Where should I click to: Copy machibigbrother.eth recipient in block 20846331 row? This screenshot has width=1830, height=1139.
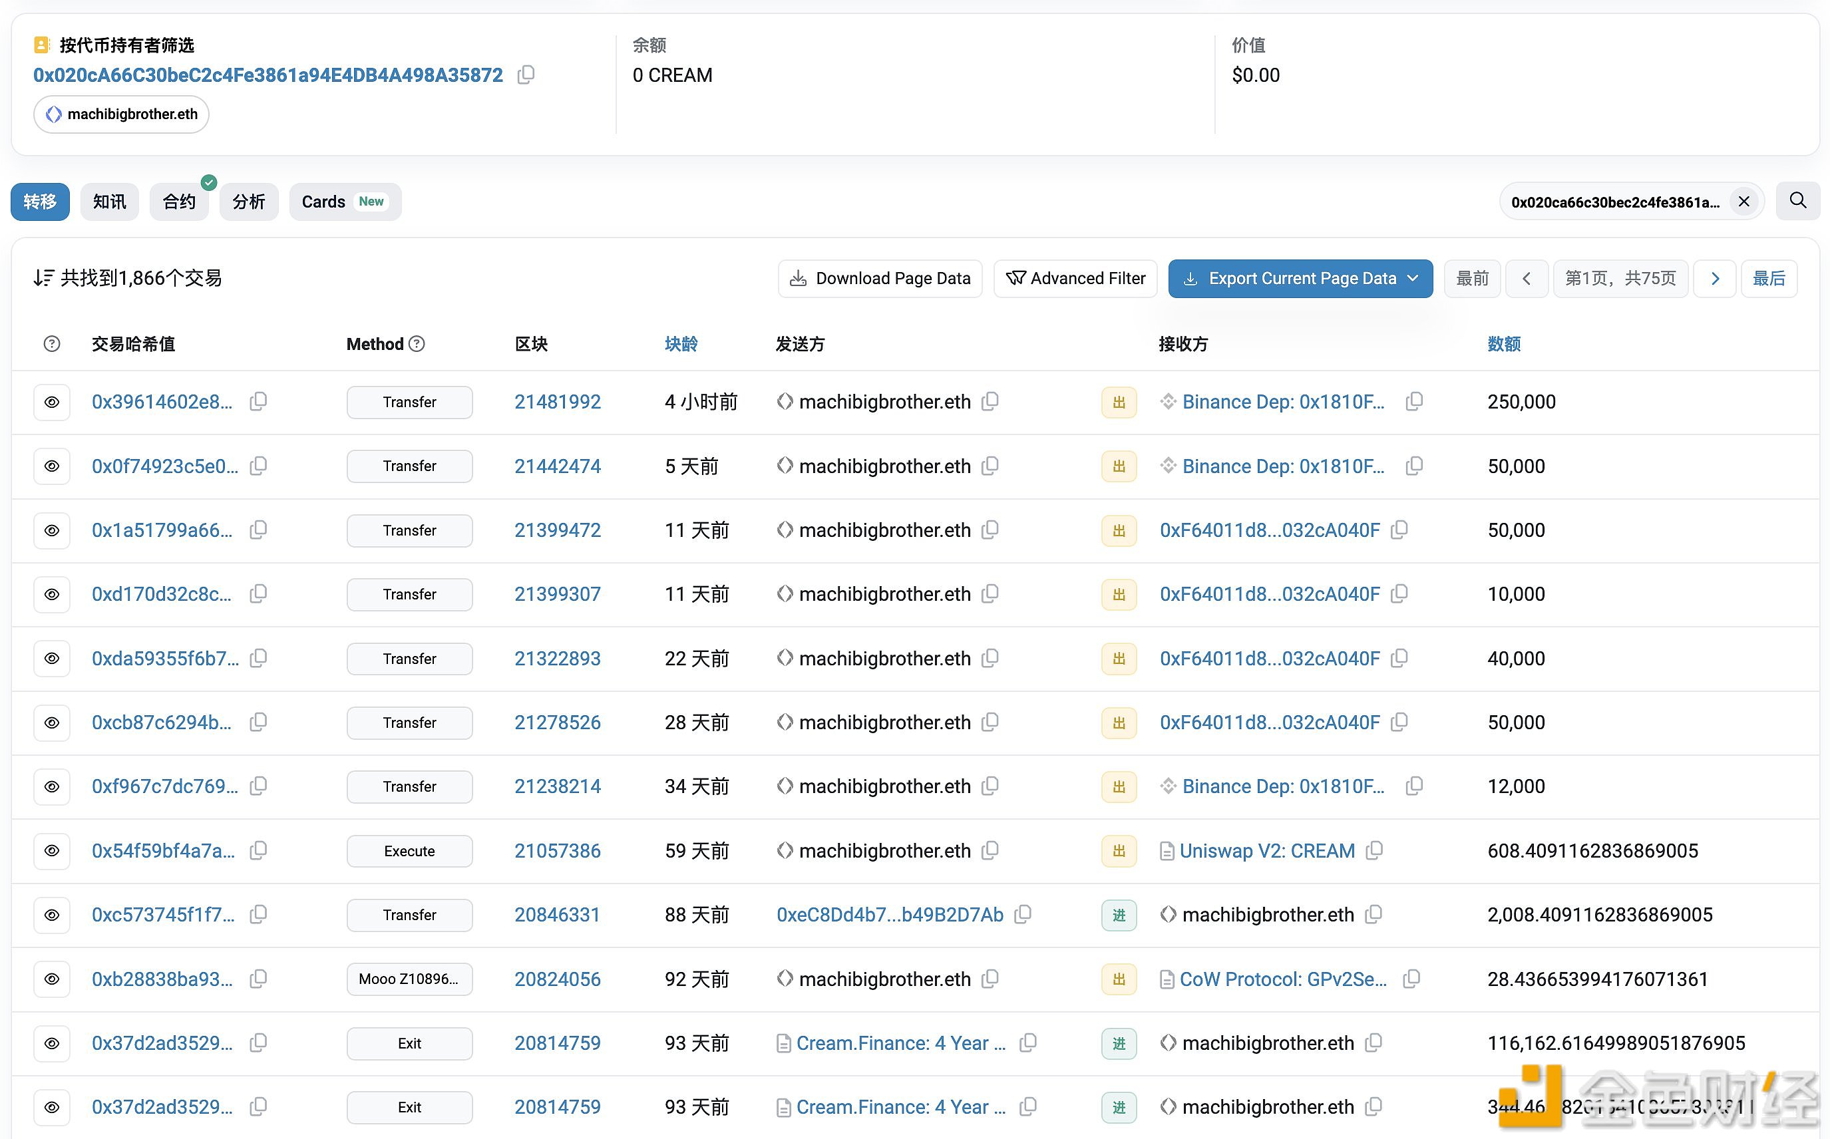click(1373, 915)
